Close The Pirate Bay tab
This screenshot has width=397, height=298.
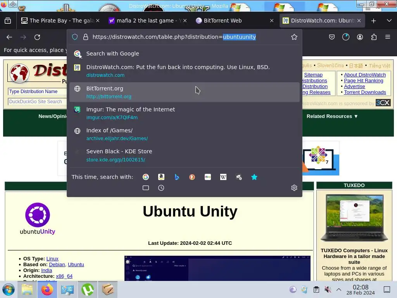[x=98, y=21]
